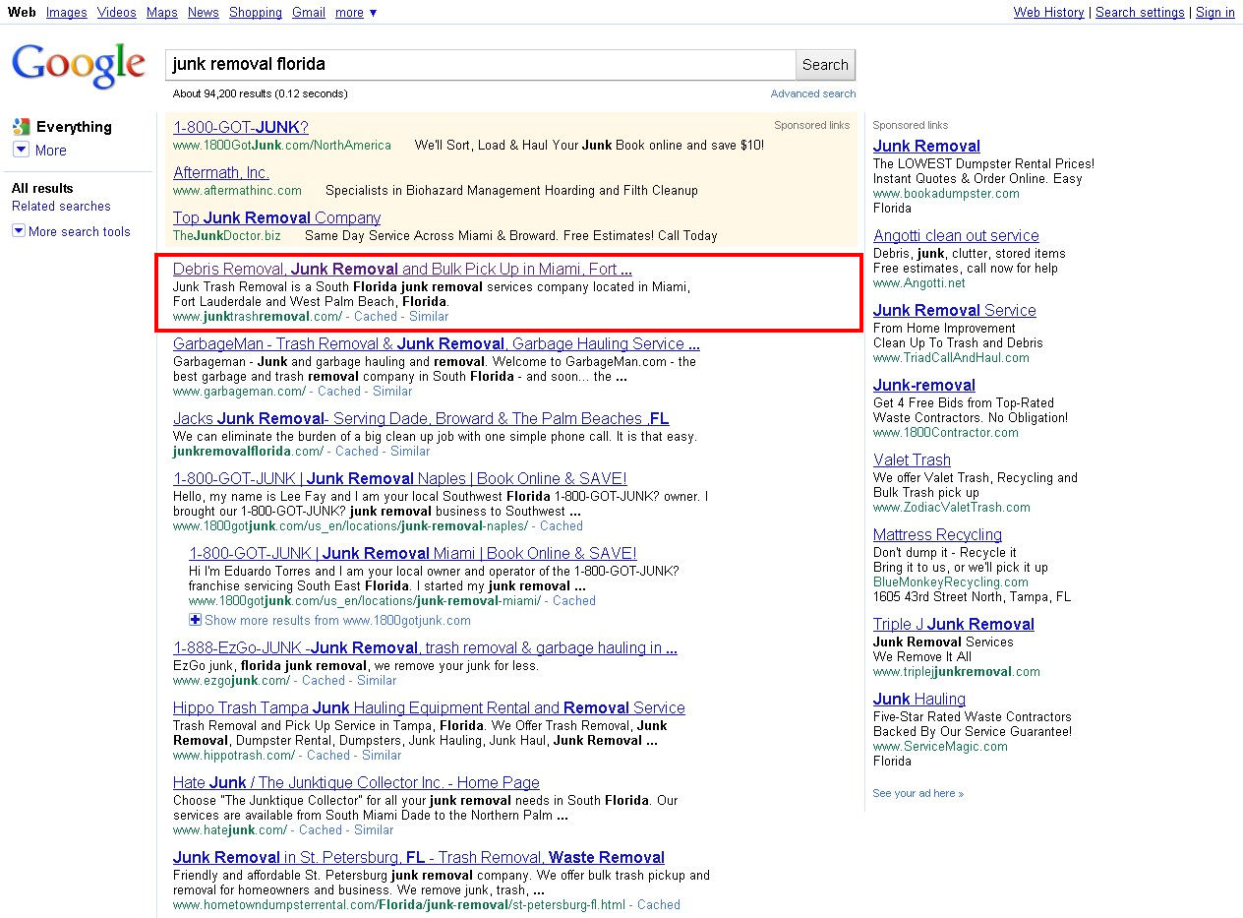Open Videos in top navigation
The height and width of the screenshot is (918, 1243).
pyautogui.click(x=117, y=12)
